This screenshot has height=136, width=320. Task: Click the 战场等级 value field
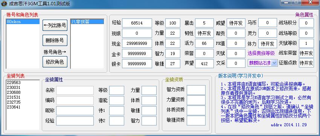click(306, 33)
